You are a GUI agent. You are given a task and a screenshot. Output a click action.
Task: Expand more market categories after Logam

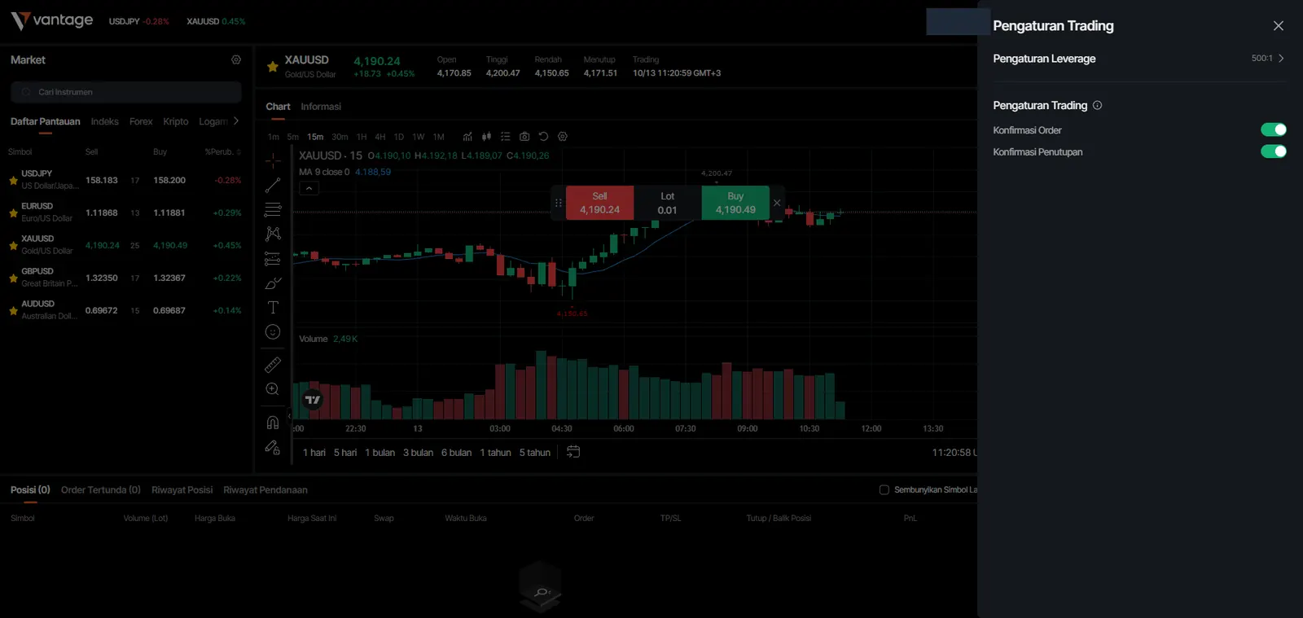point(236,121)
